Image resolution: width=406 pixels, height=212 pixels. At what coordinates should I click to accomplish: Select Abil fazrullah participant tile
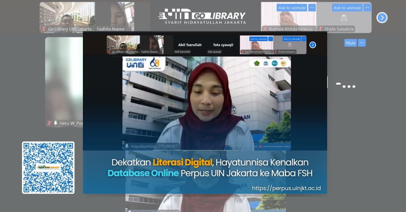190,45
